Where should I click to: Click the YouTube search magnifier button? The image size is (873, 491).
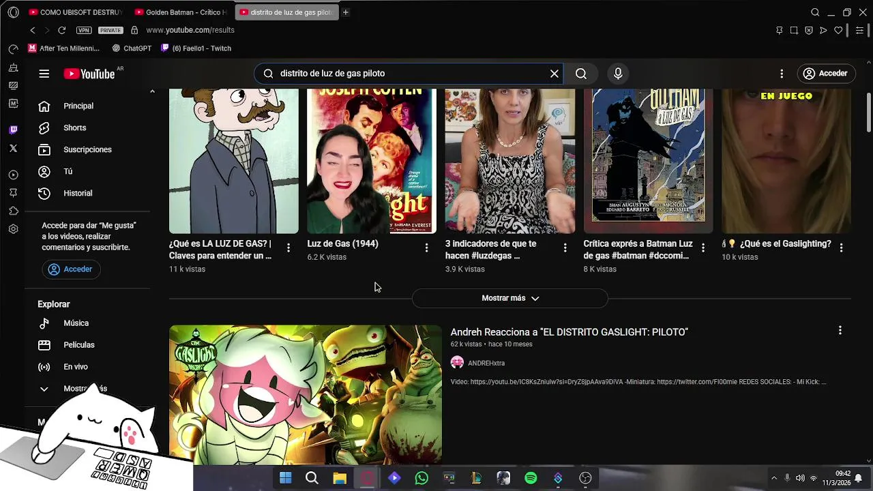coord(581,74)
